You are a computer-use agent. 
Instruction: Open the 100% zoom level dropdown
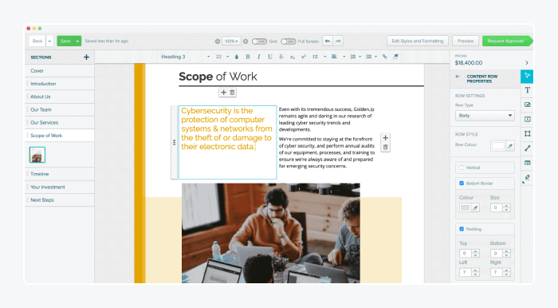pyautogui.click(x=231, y=41)
